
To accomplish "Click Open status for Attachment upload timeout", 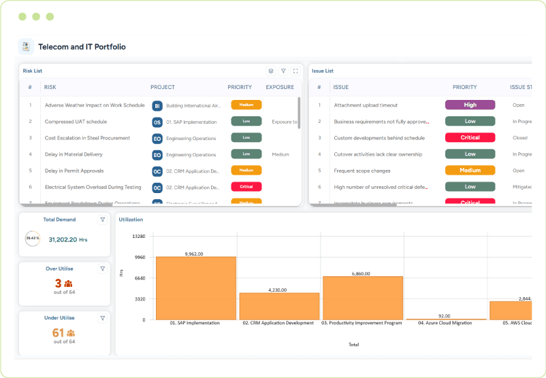I will (519, 105).
